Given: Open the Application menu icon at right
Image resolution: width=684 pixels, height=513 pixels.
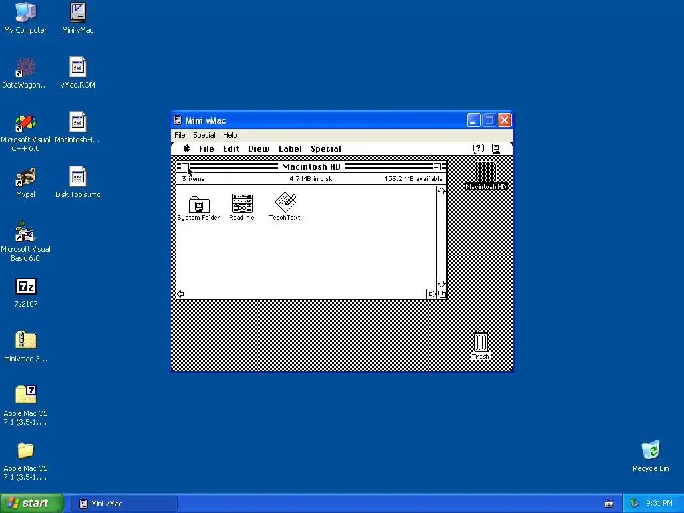Looking at the screenshot, I should point(496,148).
